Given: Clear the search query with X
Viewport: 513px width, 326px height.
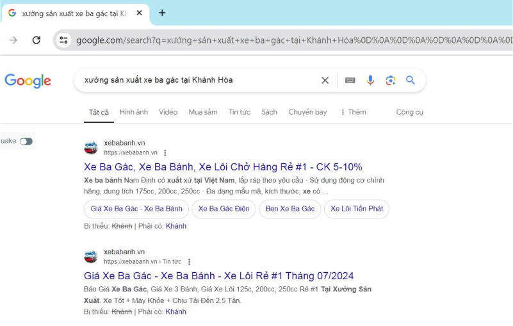Looking at the screenshot, I should [x=325, y=80].
